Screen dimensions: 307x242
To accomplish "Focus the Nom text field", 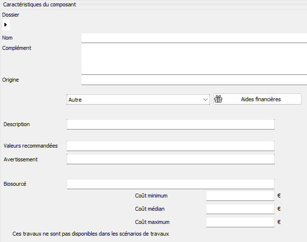I will [x=194, y=38].
